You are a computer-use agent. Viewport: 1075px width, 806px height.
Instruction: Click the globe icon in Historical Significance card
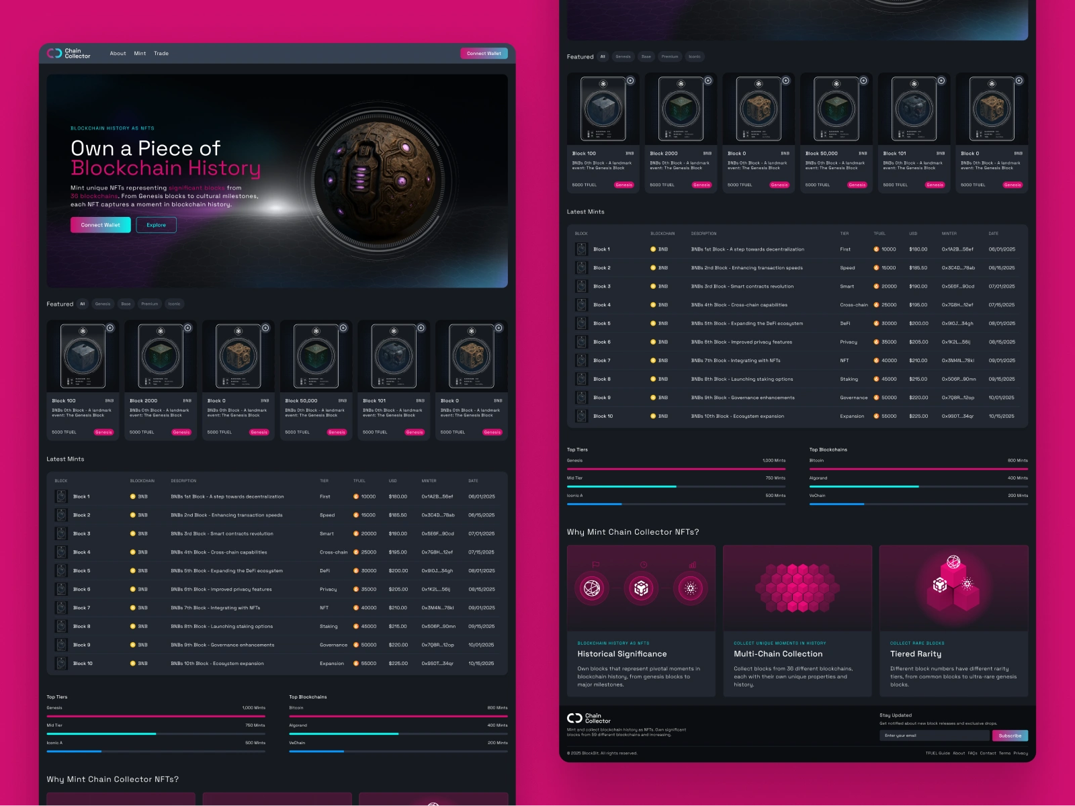click(x=592, y=588)
